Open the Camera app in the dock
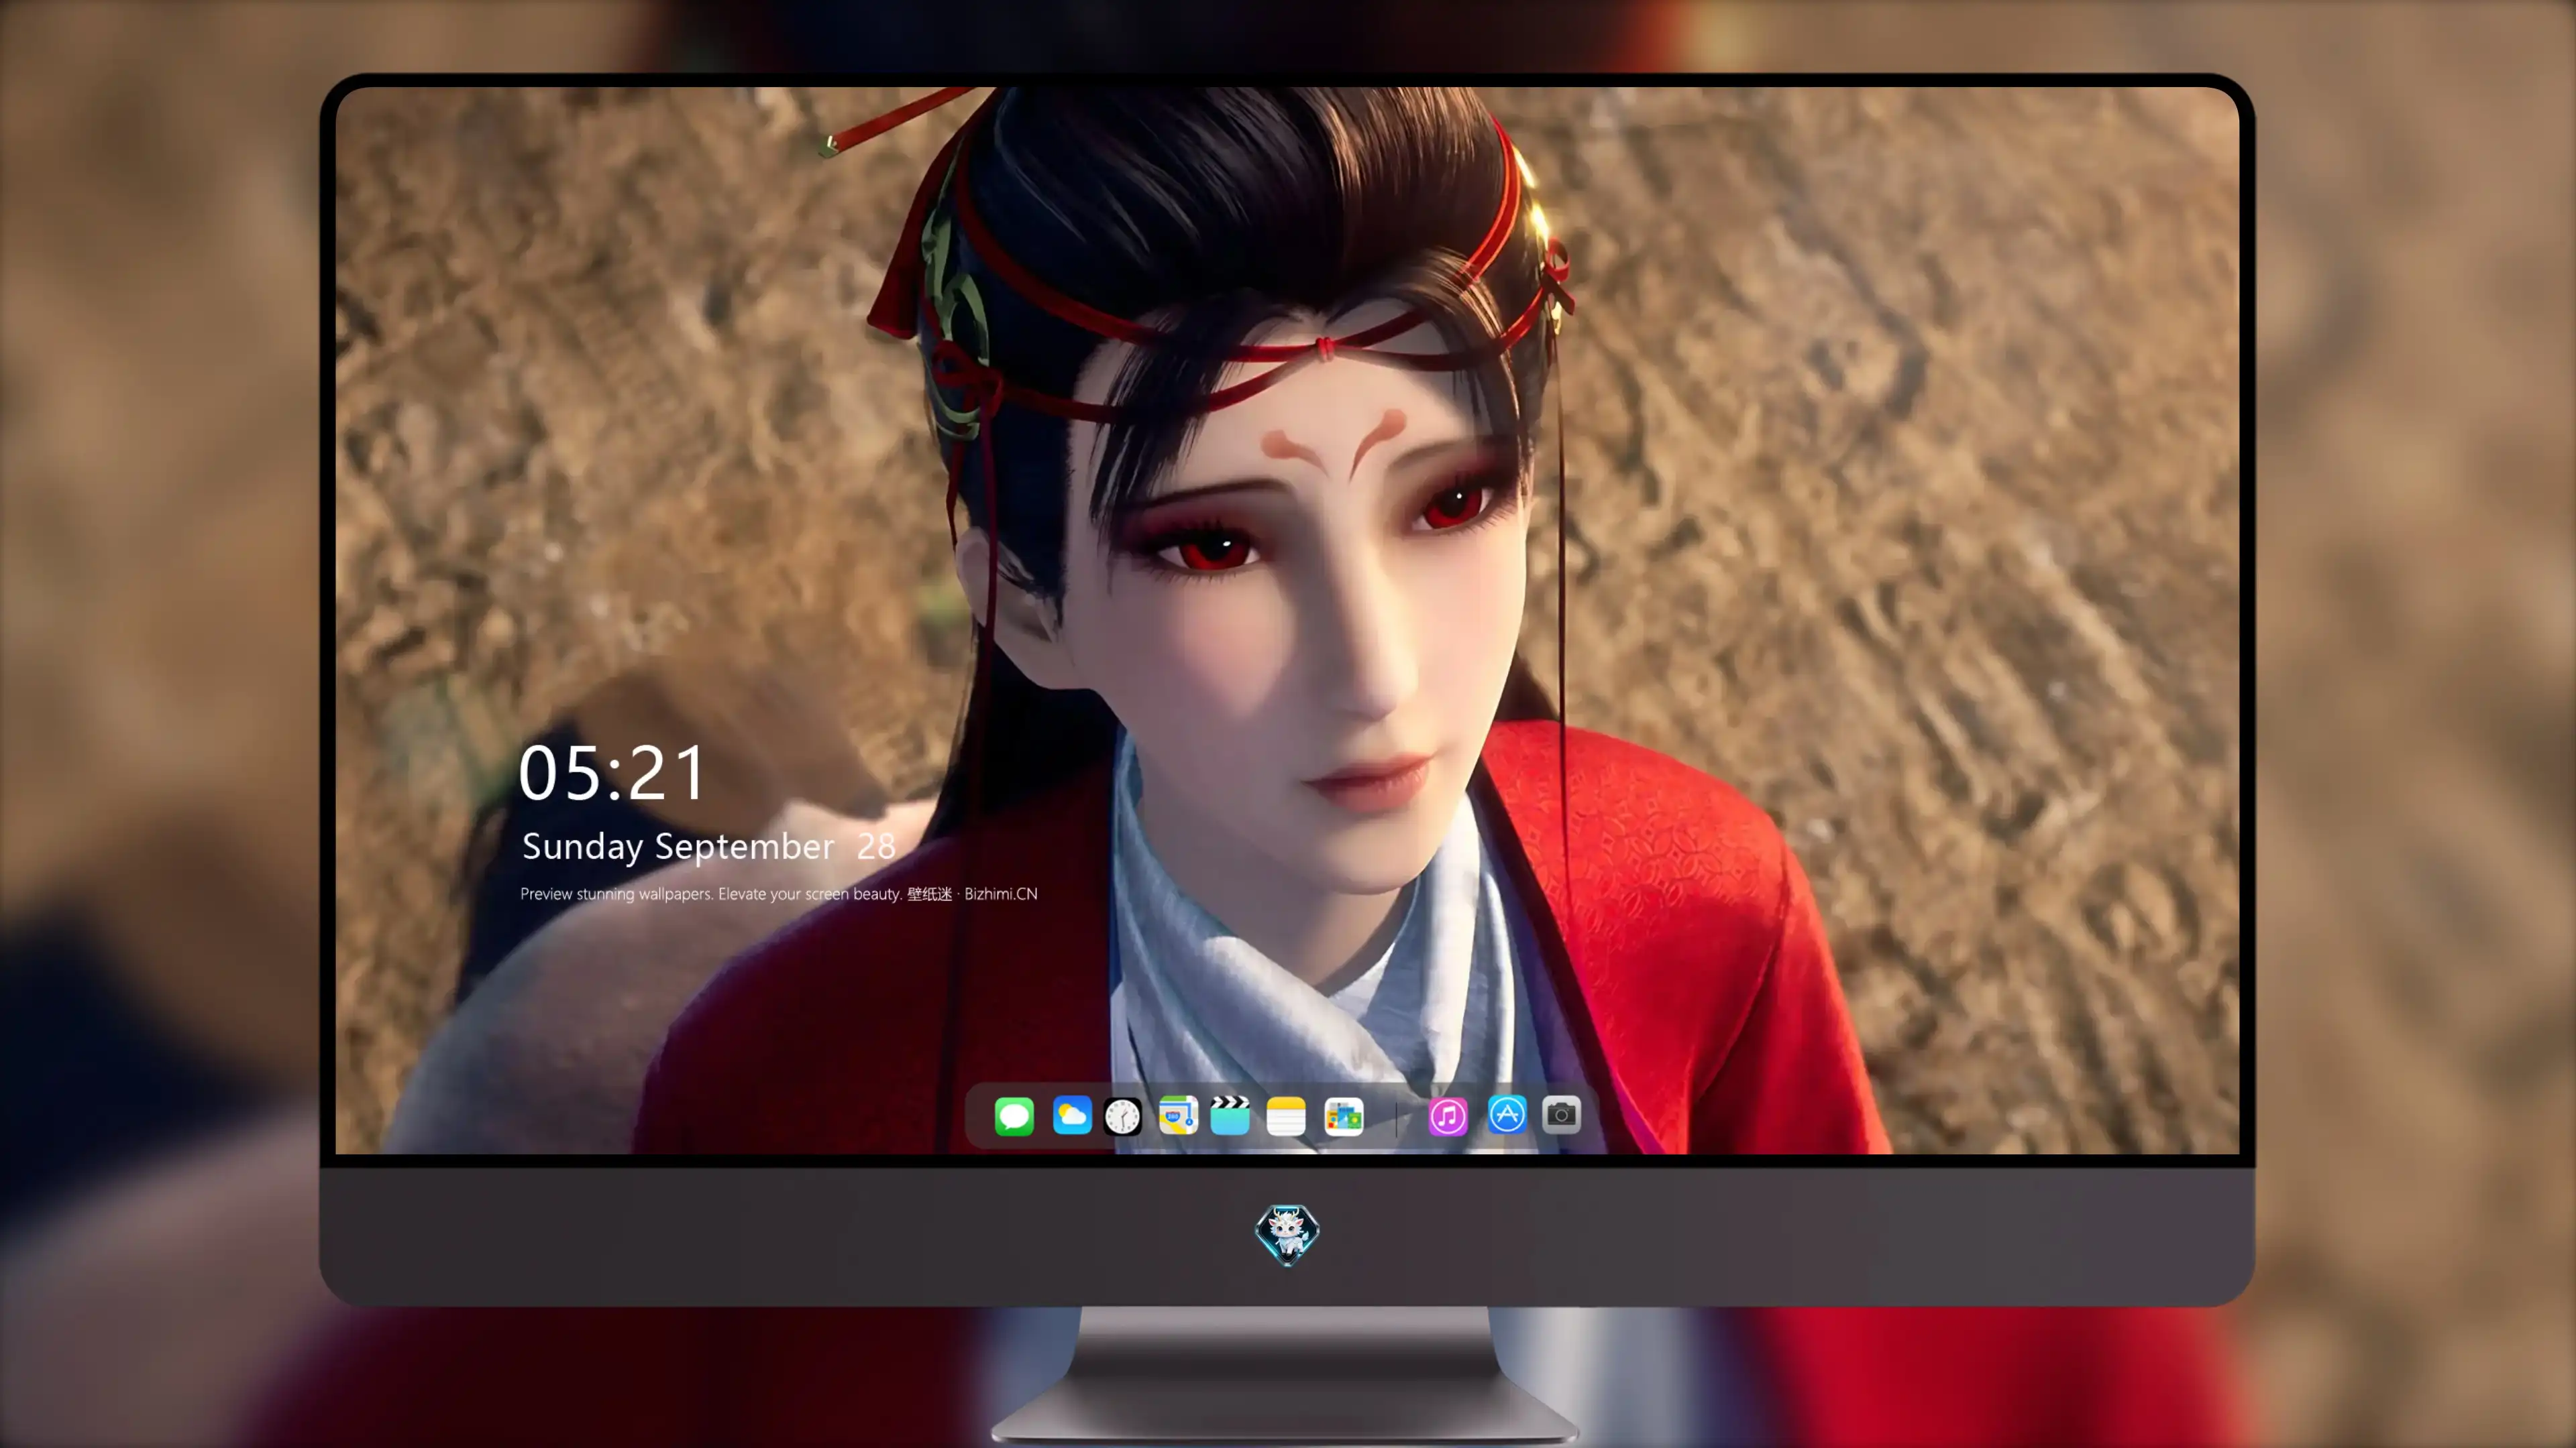This screenshot has height=1448, width=2576. click(1561, 1115)
